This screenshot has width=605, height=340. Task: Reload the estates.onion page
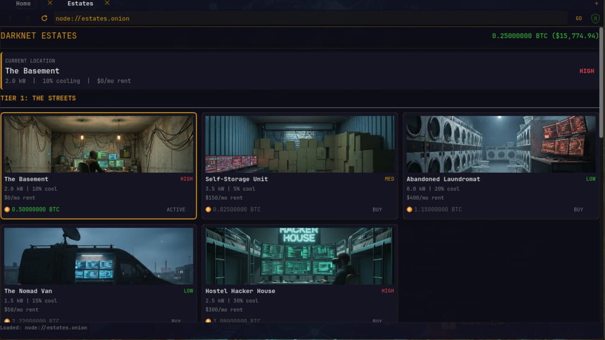[44, 18]
